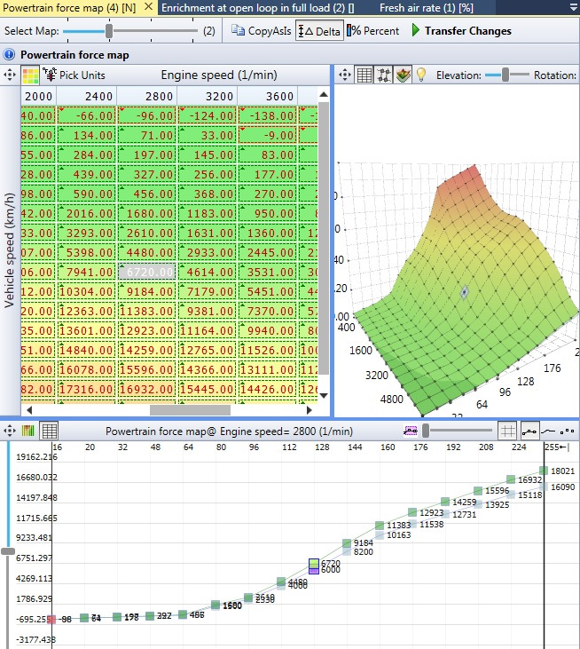The image size is (580, 649).
Task: Toggle the wireframe points icon in 3D toolbar
Action: coord(384,75)
